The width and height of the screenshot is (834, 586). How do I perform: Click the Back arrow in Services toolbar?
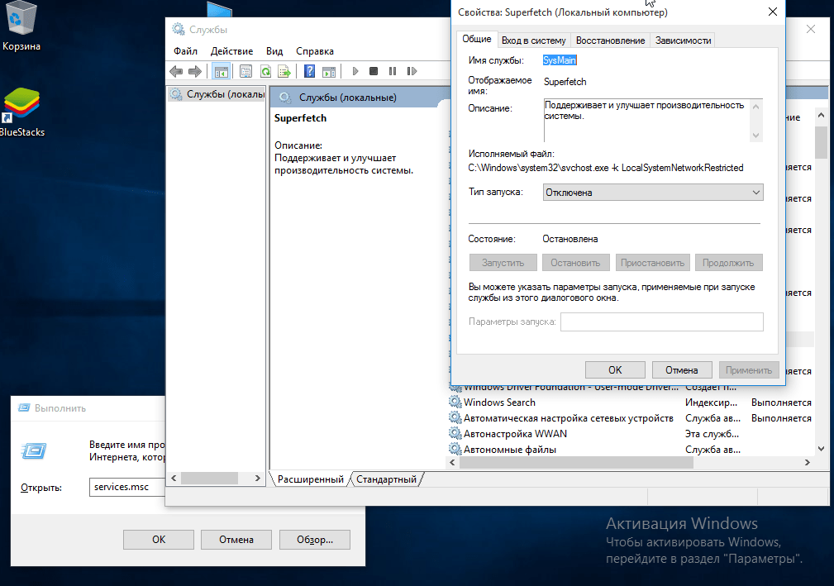tap(176, 72)
